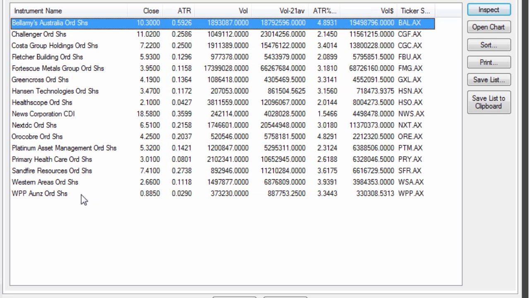The width and height of the screenshot is (530, 298).
Task: Click the Inspect button
Action: [489, 10]
